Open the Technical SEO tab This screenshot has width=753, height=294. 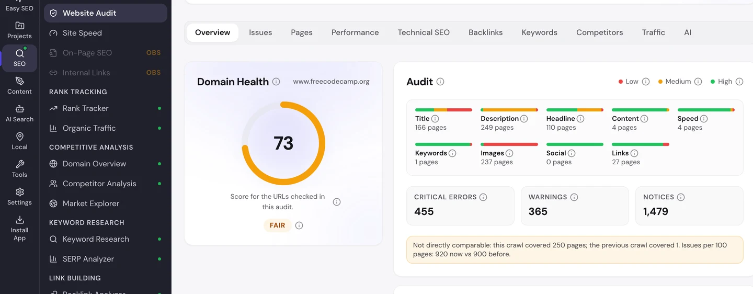[424, 32]
